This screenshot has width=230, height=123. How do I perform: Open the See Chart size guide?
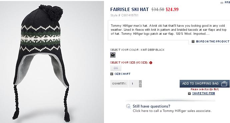pyautogui.click(x=122, y=74)
